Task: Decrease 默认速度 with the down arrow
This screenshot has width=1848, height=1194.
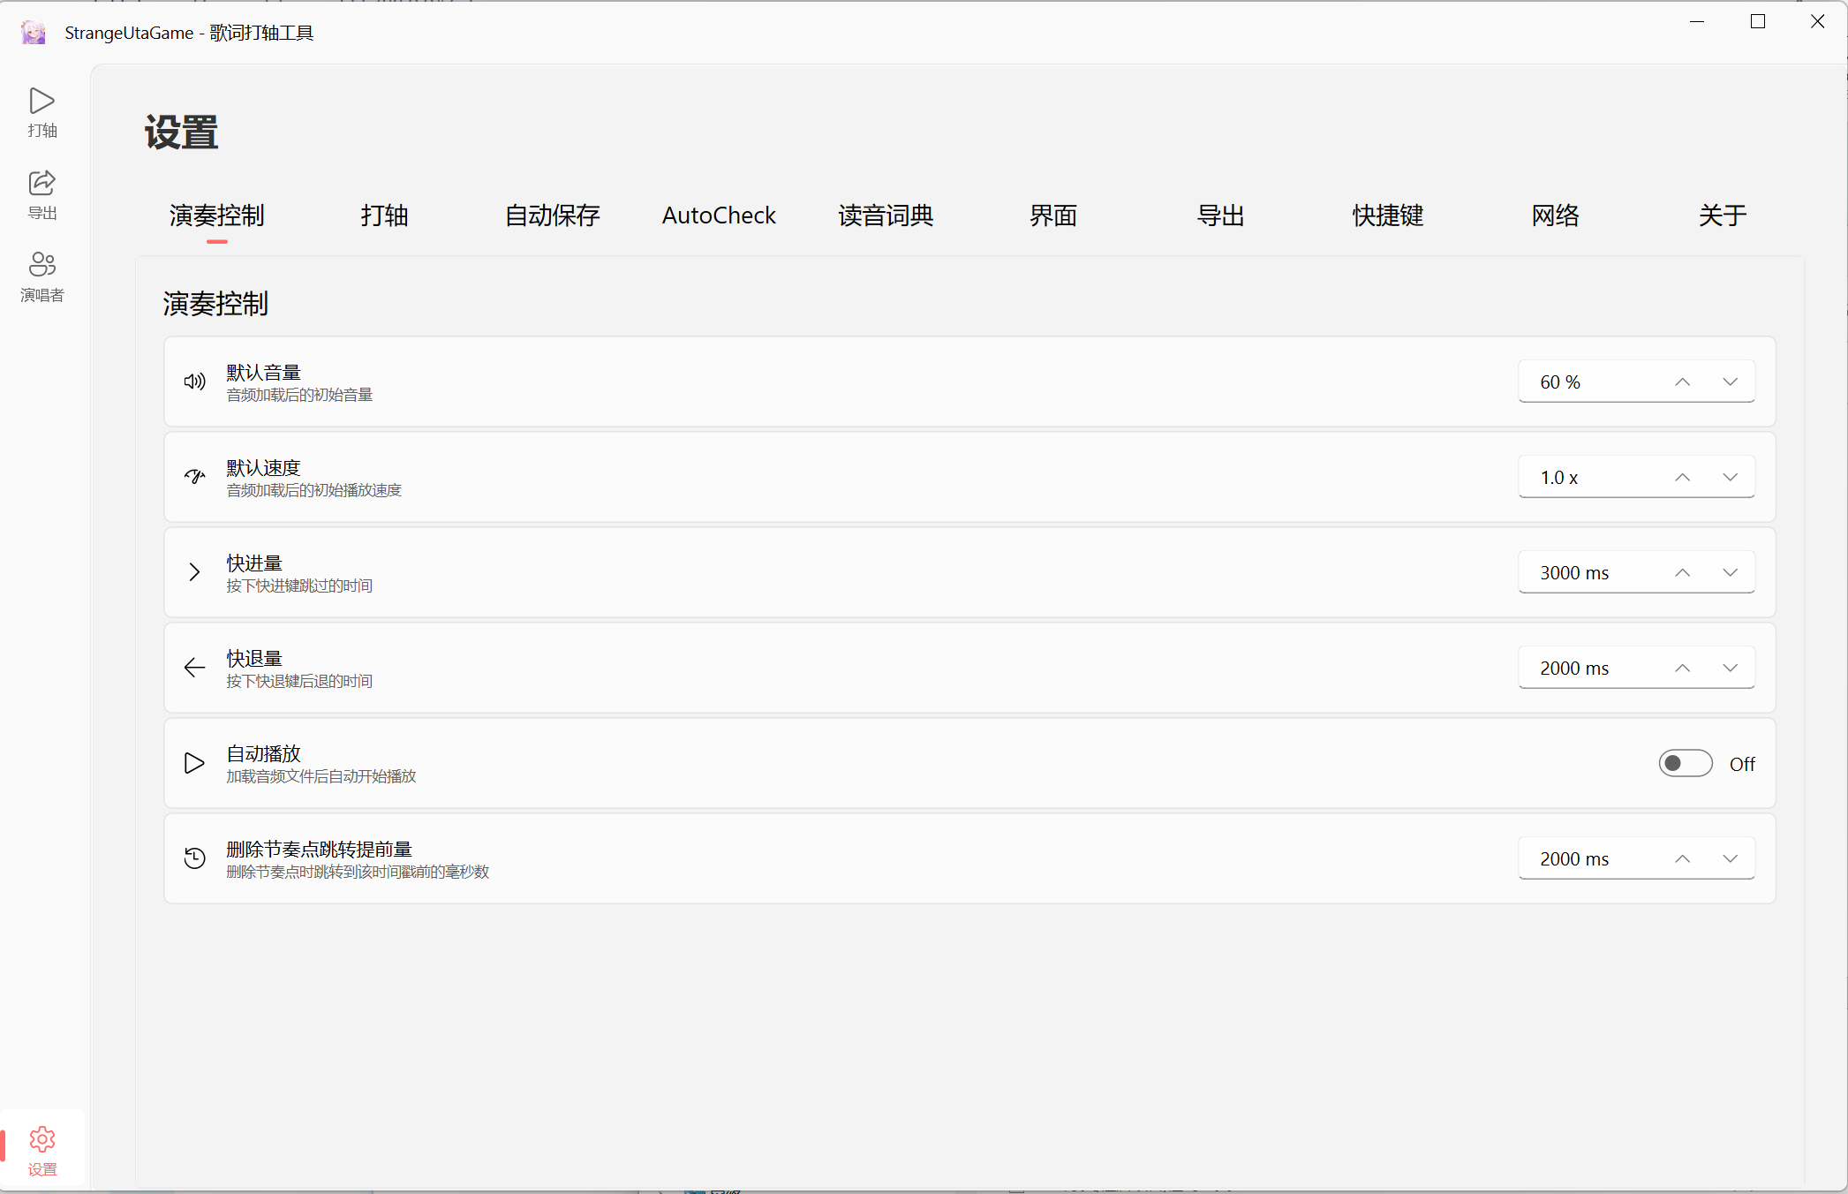Action: (x=1731, y=477)
